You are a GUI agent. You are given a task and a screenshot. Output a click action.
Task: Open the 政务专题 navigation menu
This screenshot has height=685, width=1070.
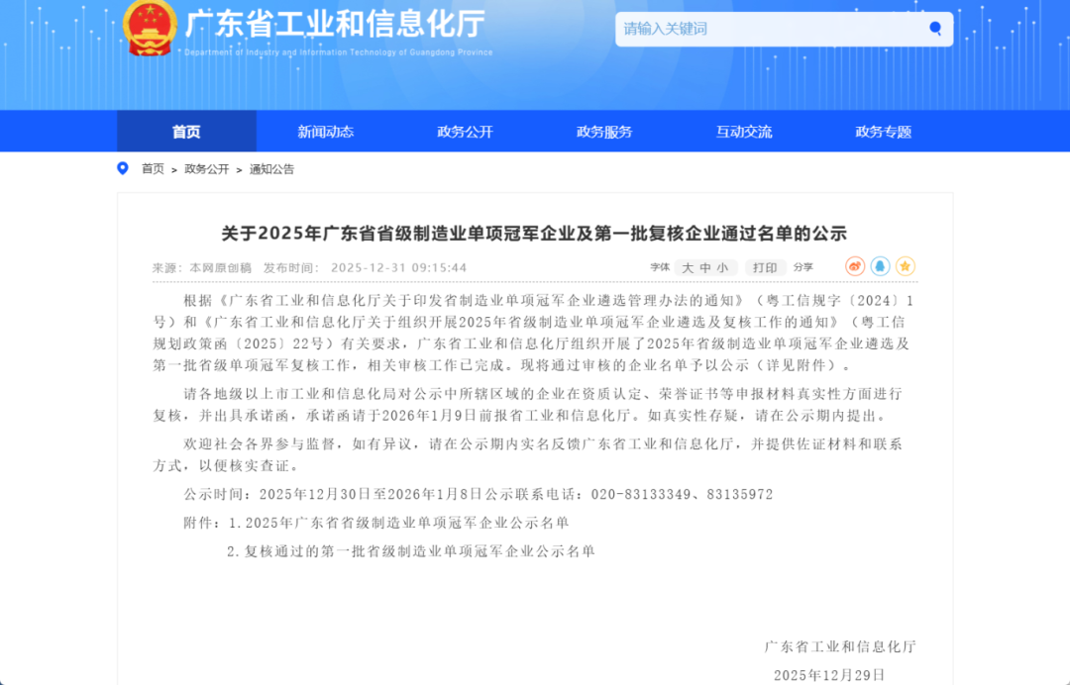882,131
